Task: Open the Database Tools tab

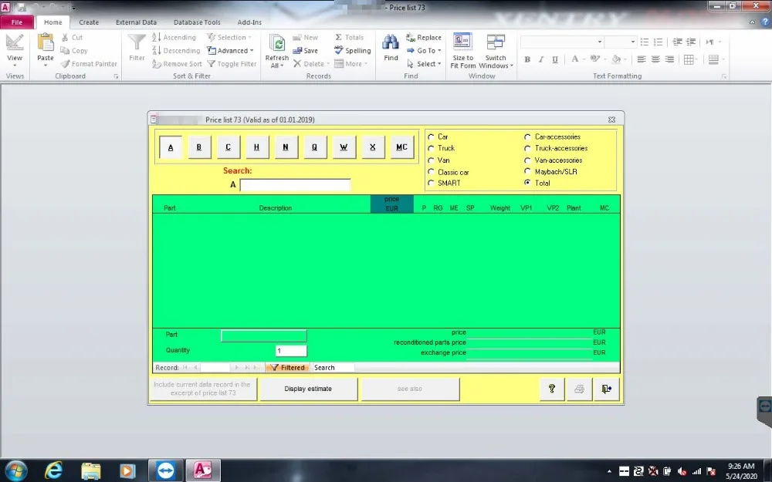Action: pyautogui.click(x=197, y=22)
